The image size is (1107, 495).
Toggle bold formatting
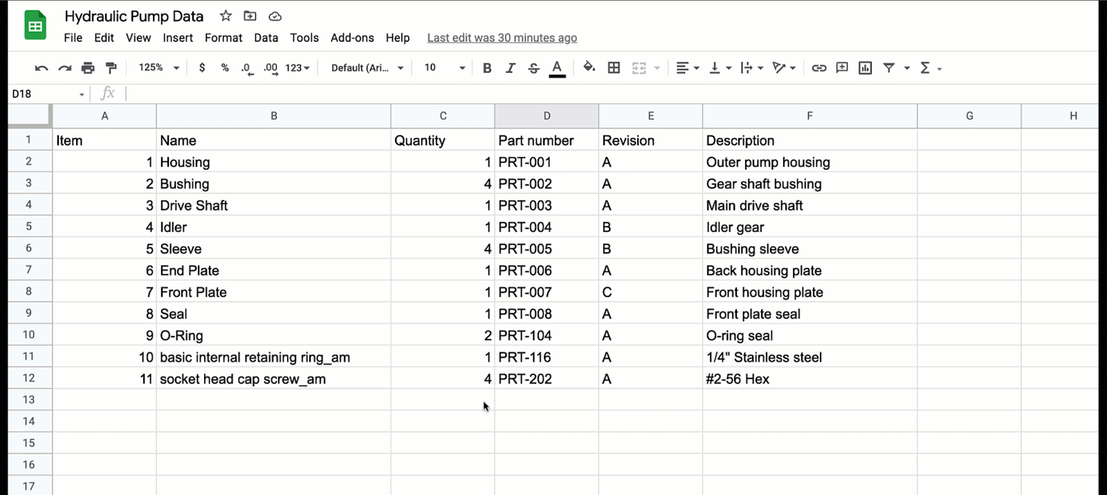[x=487, y=68]
